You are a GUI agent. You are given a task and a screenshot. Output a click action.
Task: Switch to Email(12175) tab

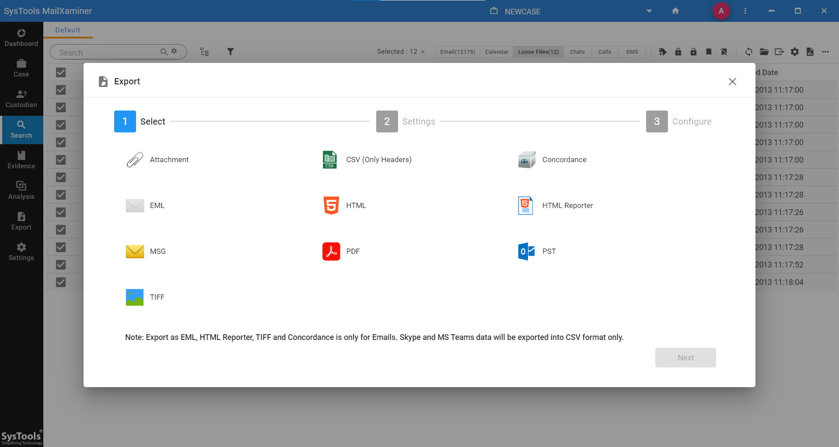coord(458,52)
